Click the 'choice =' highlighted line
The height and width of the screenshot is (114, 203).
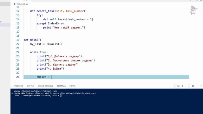106,77
